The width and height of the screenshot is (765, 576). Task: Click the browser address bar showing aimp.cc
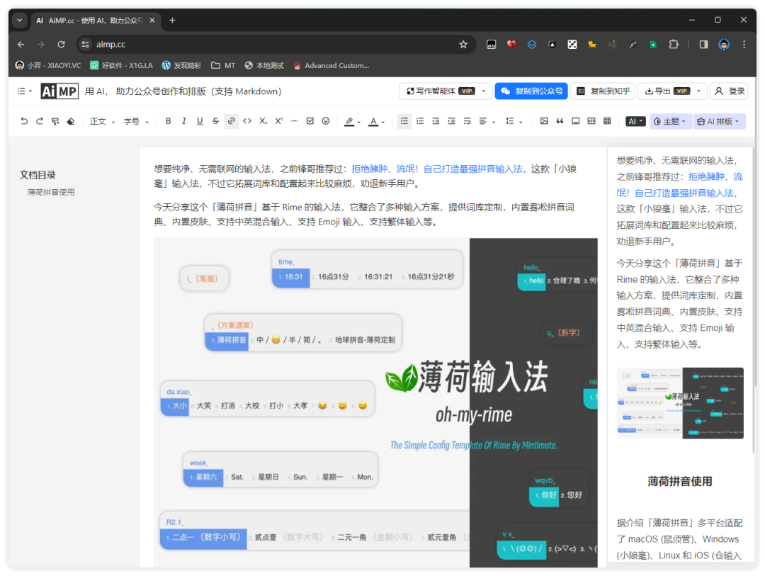[x=269, y=44]
